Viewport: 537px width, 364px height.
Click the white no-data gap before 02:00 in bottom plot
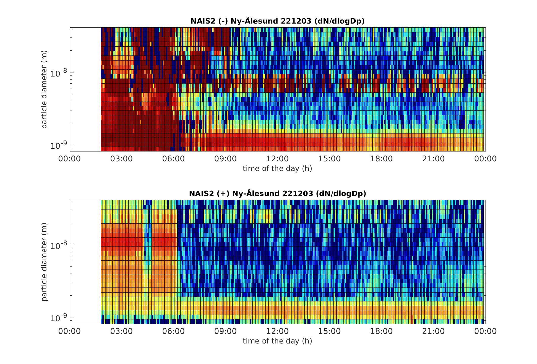[85, 262]
